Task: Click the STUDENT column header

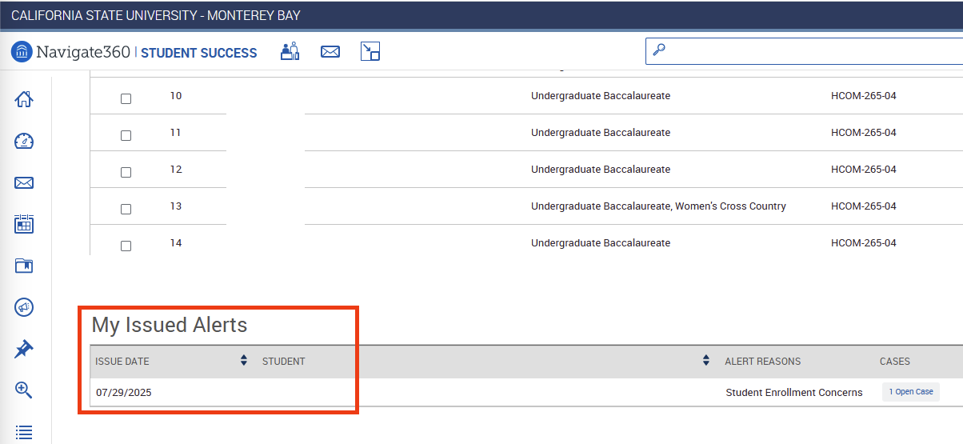Action: click(284, 362)
